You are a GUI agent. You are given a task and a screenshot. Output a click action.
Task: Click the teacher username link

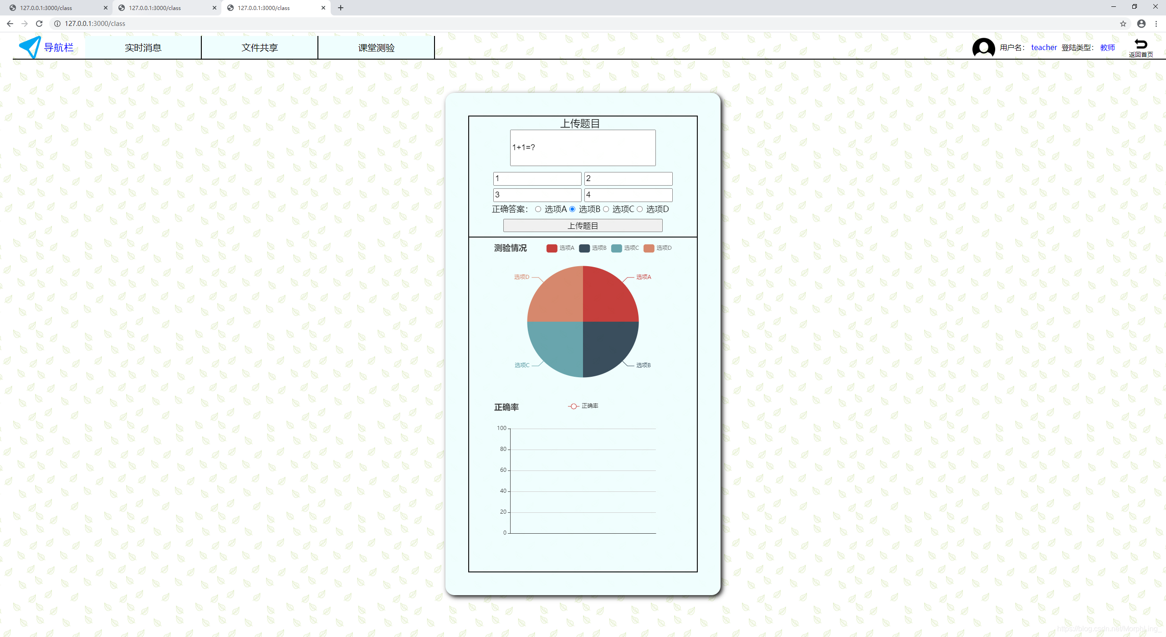tap(1043, 47)
